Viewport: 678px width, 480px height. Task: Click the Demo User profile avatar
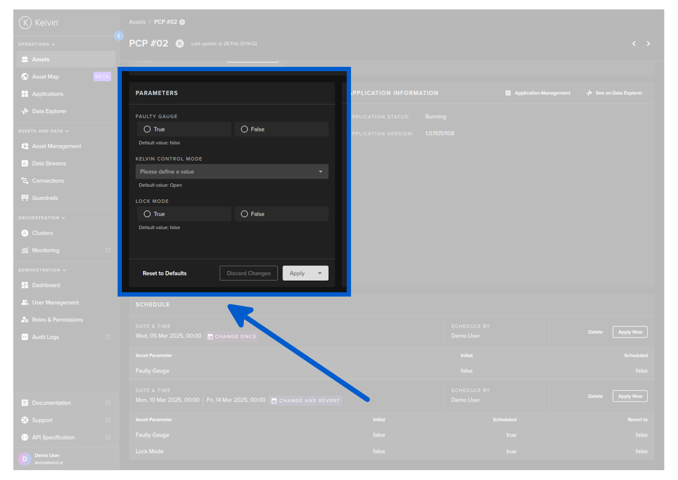click(x=24, y=459)
